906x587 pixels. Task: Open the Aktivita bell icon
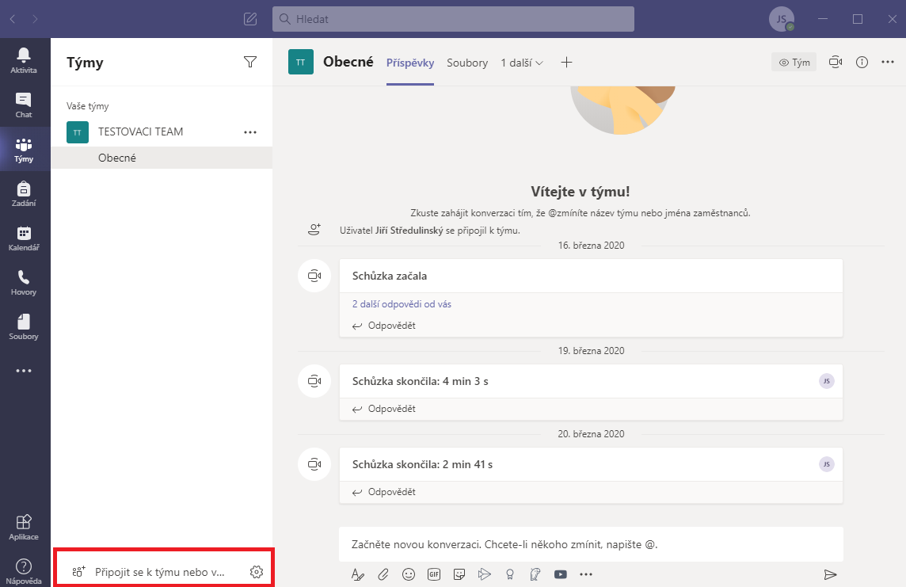point(24,59)
